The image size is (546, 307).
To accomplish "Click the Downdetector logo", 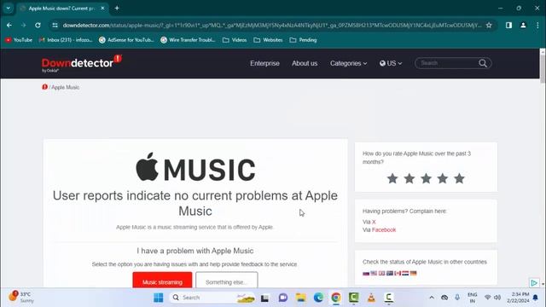I will pyautogui.click(x=82, y=63).
